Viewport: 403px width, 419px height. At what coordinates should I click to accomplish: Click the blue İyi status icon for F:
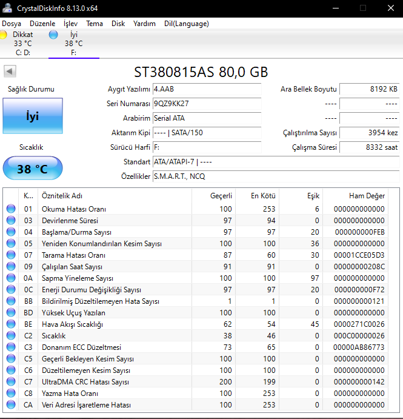coord(53,35)
